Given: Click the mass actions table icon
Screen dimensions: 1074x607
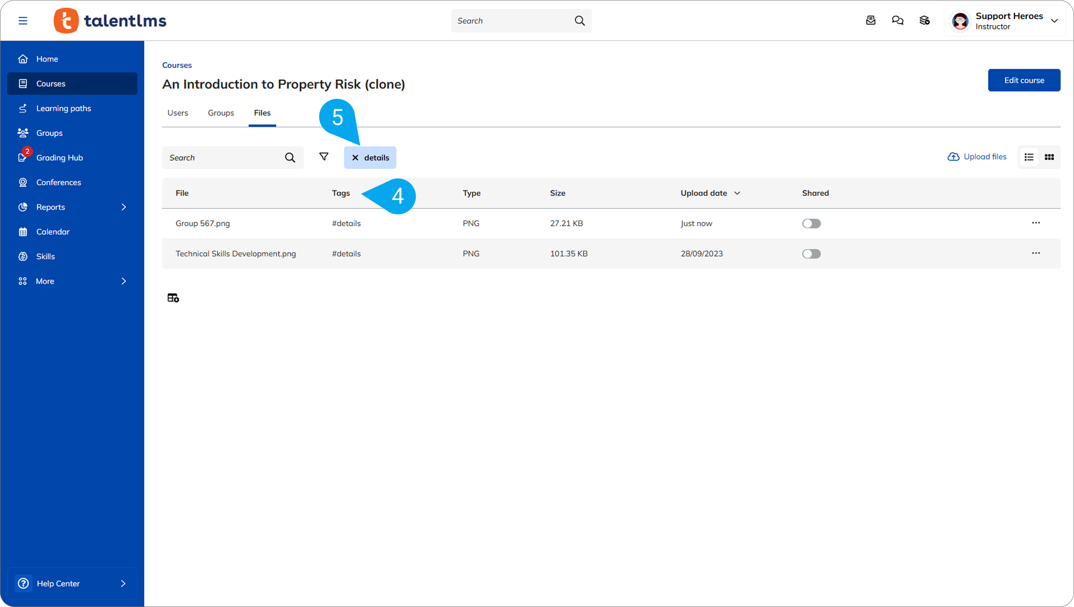Looking at the screenshot, I should point(173,297).
